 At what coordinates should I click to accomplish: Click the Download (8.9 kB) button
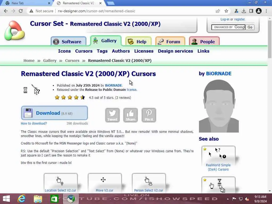pyautogui.click(x=54, y=113)
